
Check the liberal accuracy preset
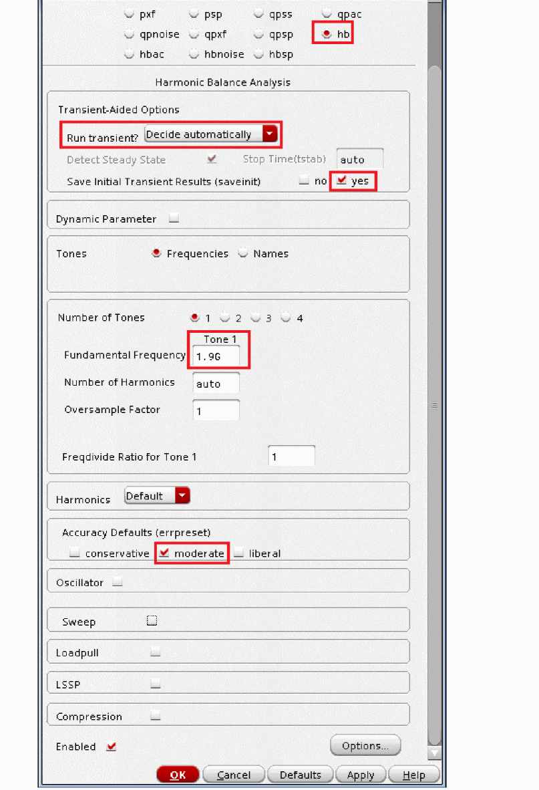pos(238,553)
